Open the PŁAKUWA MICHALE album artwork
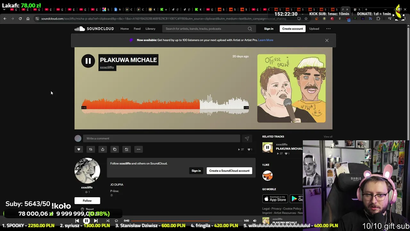Screen dimensions: 410x231 tap(291, 88)
